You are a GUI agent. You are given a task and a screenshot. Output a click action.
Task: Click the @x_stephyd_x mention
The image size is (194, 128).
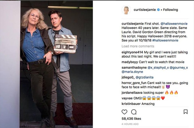tap(158, 68)
